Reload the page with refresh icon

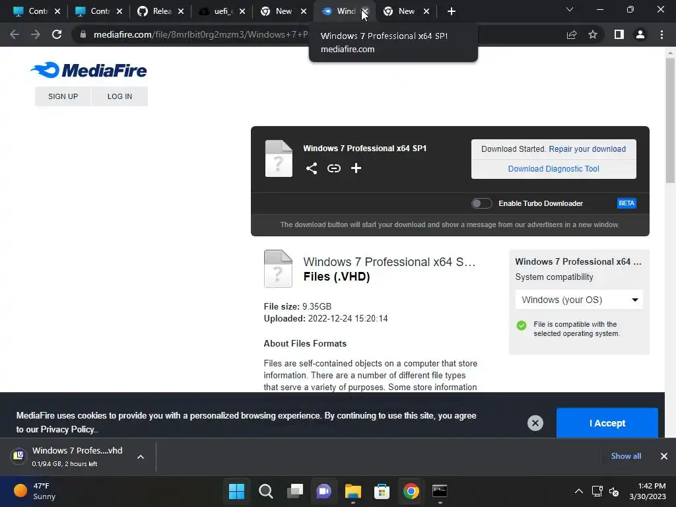tap(57, 34)
